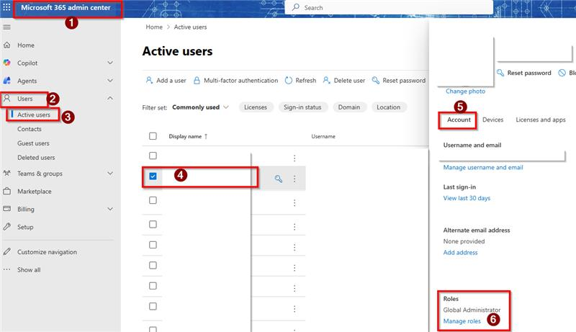576x332 pixels.
Task: Click the Home breadcrumb link
Action: click(x=154, y=27)
